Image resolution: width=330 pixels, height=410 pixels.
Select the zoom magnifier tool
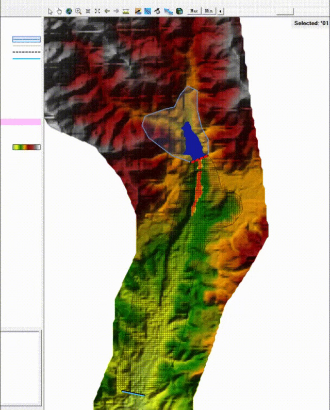click(78, 11)
